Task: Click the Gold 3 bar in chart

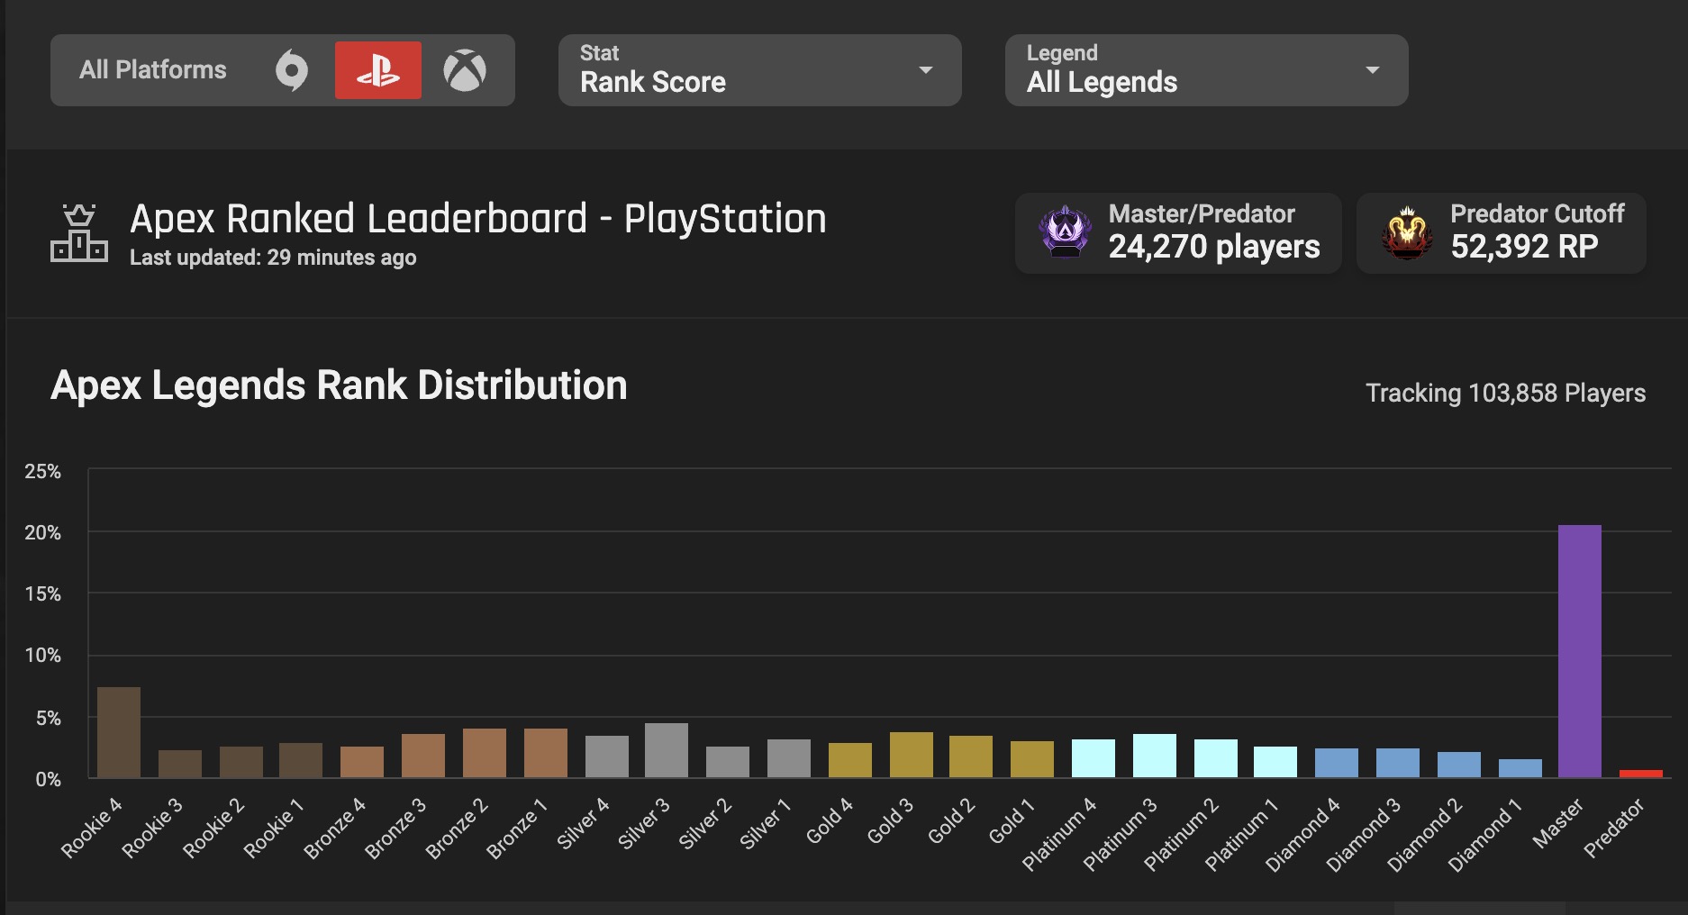Action: click(911, 755)
